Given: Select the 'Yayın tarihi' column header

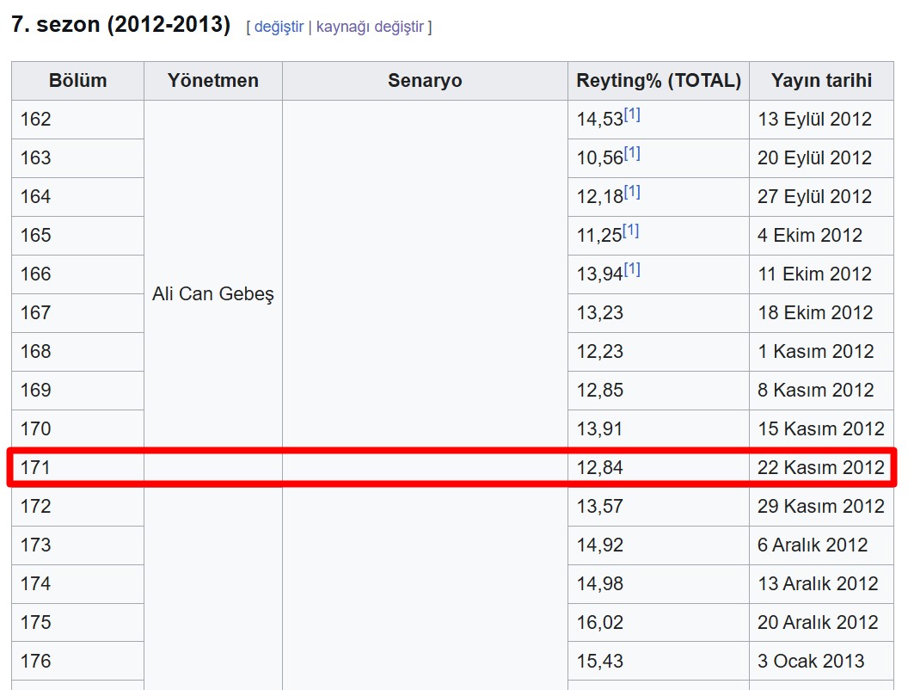Looking at the screenshot, I should coord(821,81).
